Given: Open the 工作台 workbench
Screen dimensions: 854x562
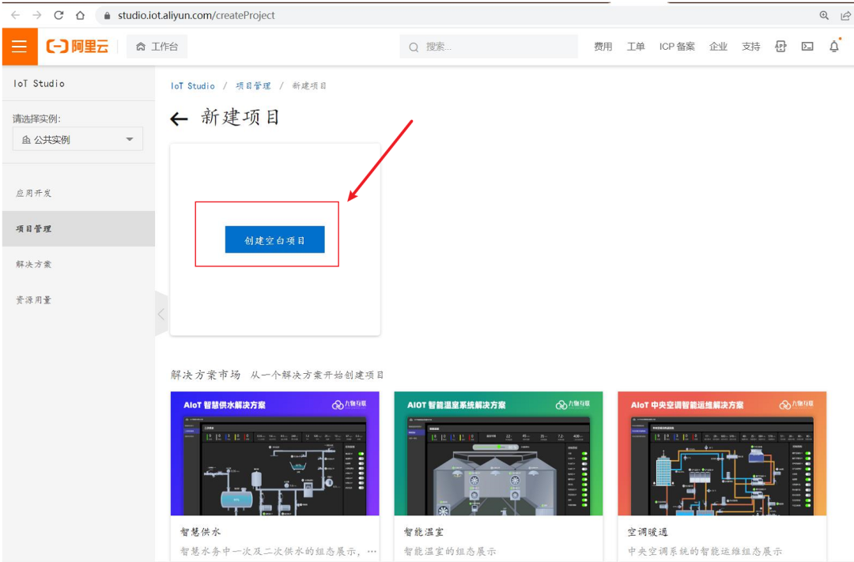Looking at the screenshot, I should (x=157, y=47).
